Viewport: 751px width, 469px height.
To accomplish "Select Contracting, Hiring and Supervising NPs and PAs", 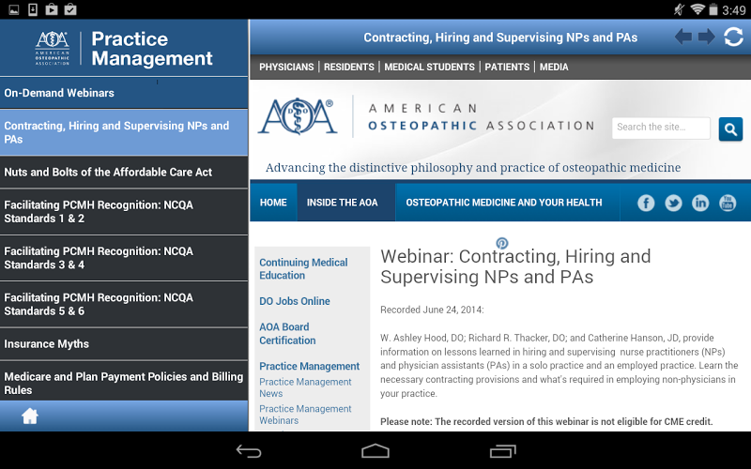I will click(124, 132).
